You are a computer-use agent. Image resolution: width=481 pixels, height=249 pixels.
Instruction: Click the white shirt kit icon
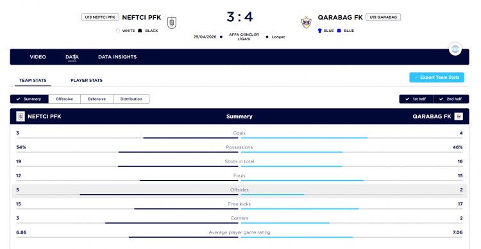tap(118, 31)
